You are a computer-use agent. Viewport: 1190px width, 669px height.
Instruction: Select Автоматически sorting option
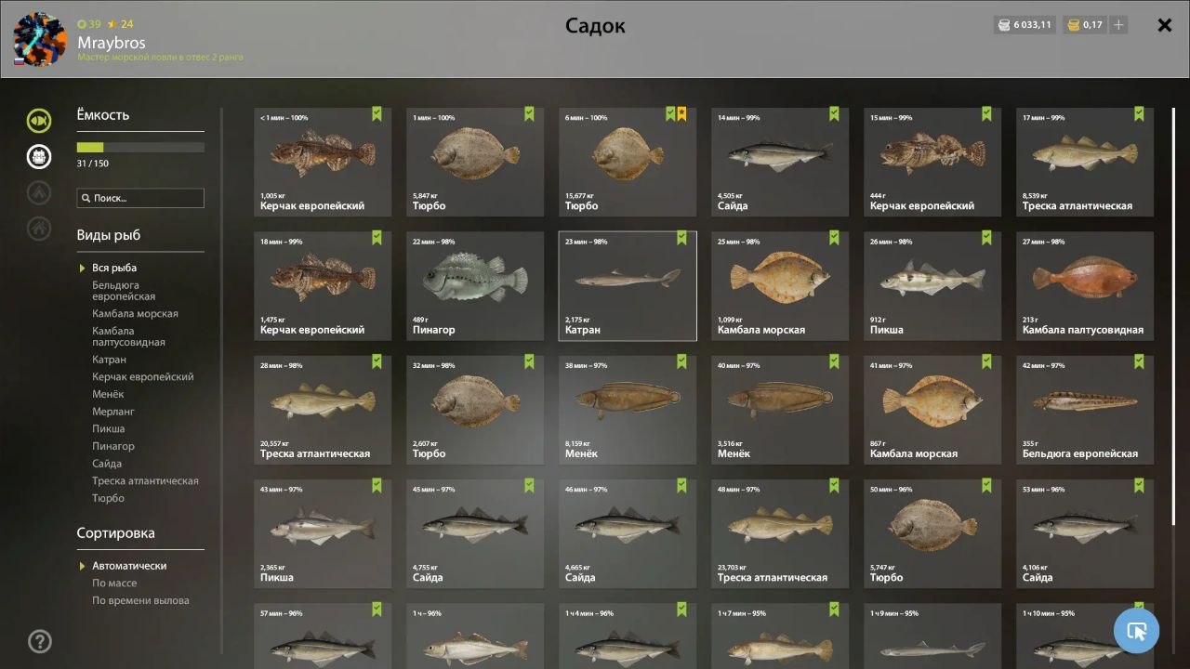(x=129, y=565)
